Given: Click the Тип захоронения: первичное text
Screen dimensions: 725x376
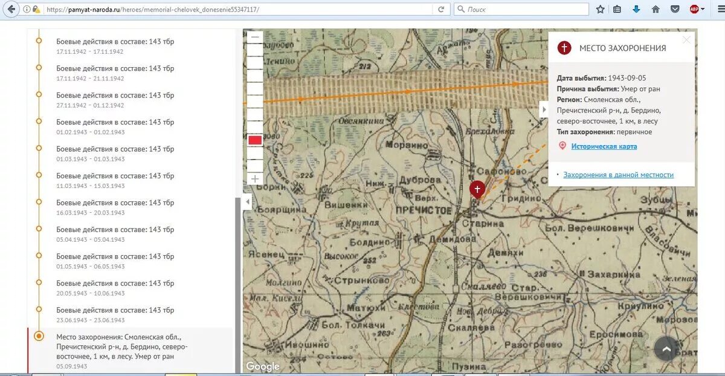Looking at the screenshot, I should (x=604, y=132).
